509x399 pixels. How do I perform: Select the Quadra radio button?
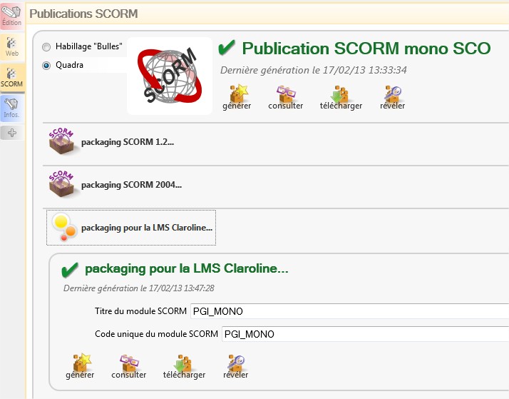point(46,66)
